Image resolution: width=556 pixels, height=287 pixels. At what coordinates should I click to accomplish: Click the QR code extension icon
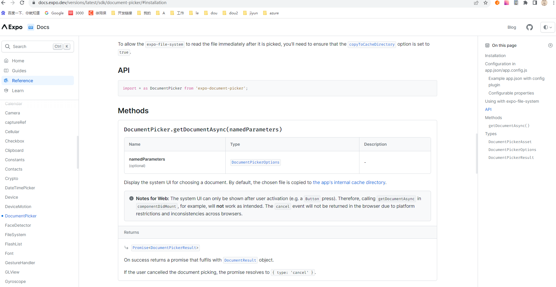tap(516, 3)
